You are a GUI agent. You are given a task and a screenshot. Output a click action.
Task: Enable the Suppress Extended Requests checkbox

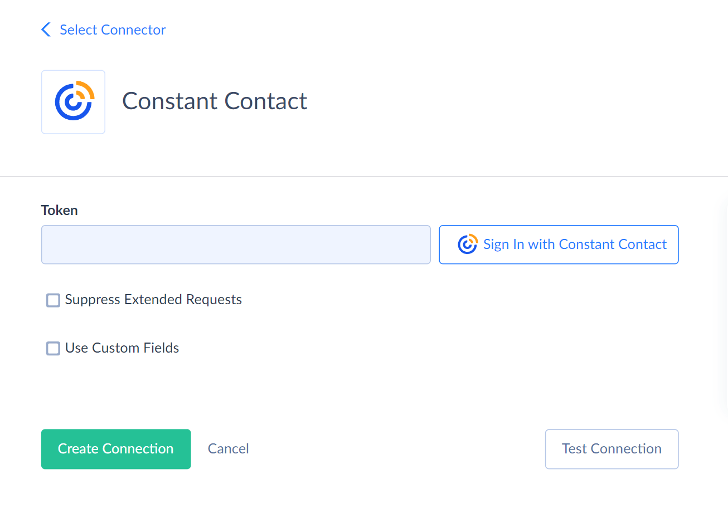pos(53,301)
